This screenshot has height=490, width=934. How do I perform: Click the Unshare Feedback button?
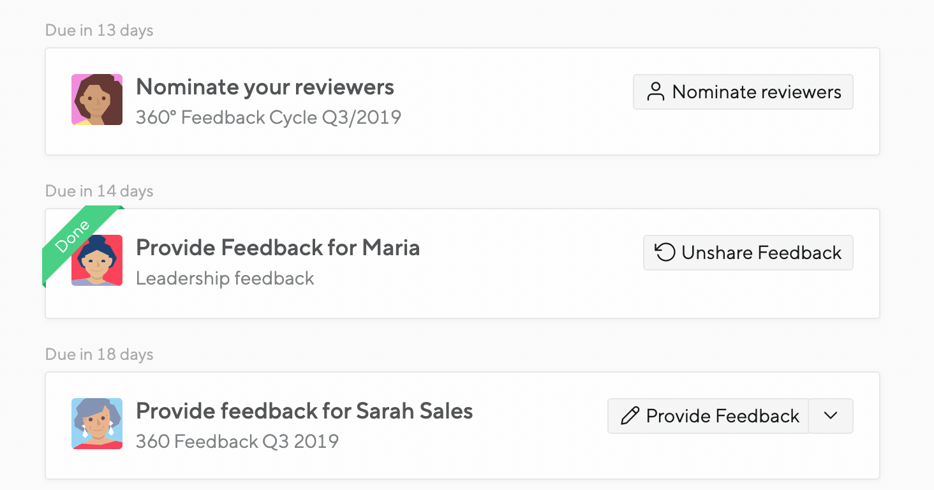tap(748, 253)
